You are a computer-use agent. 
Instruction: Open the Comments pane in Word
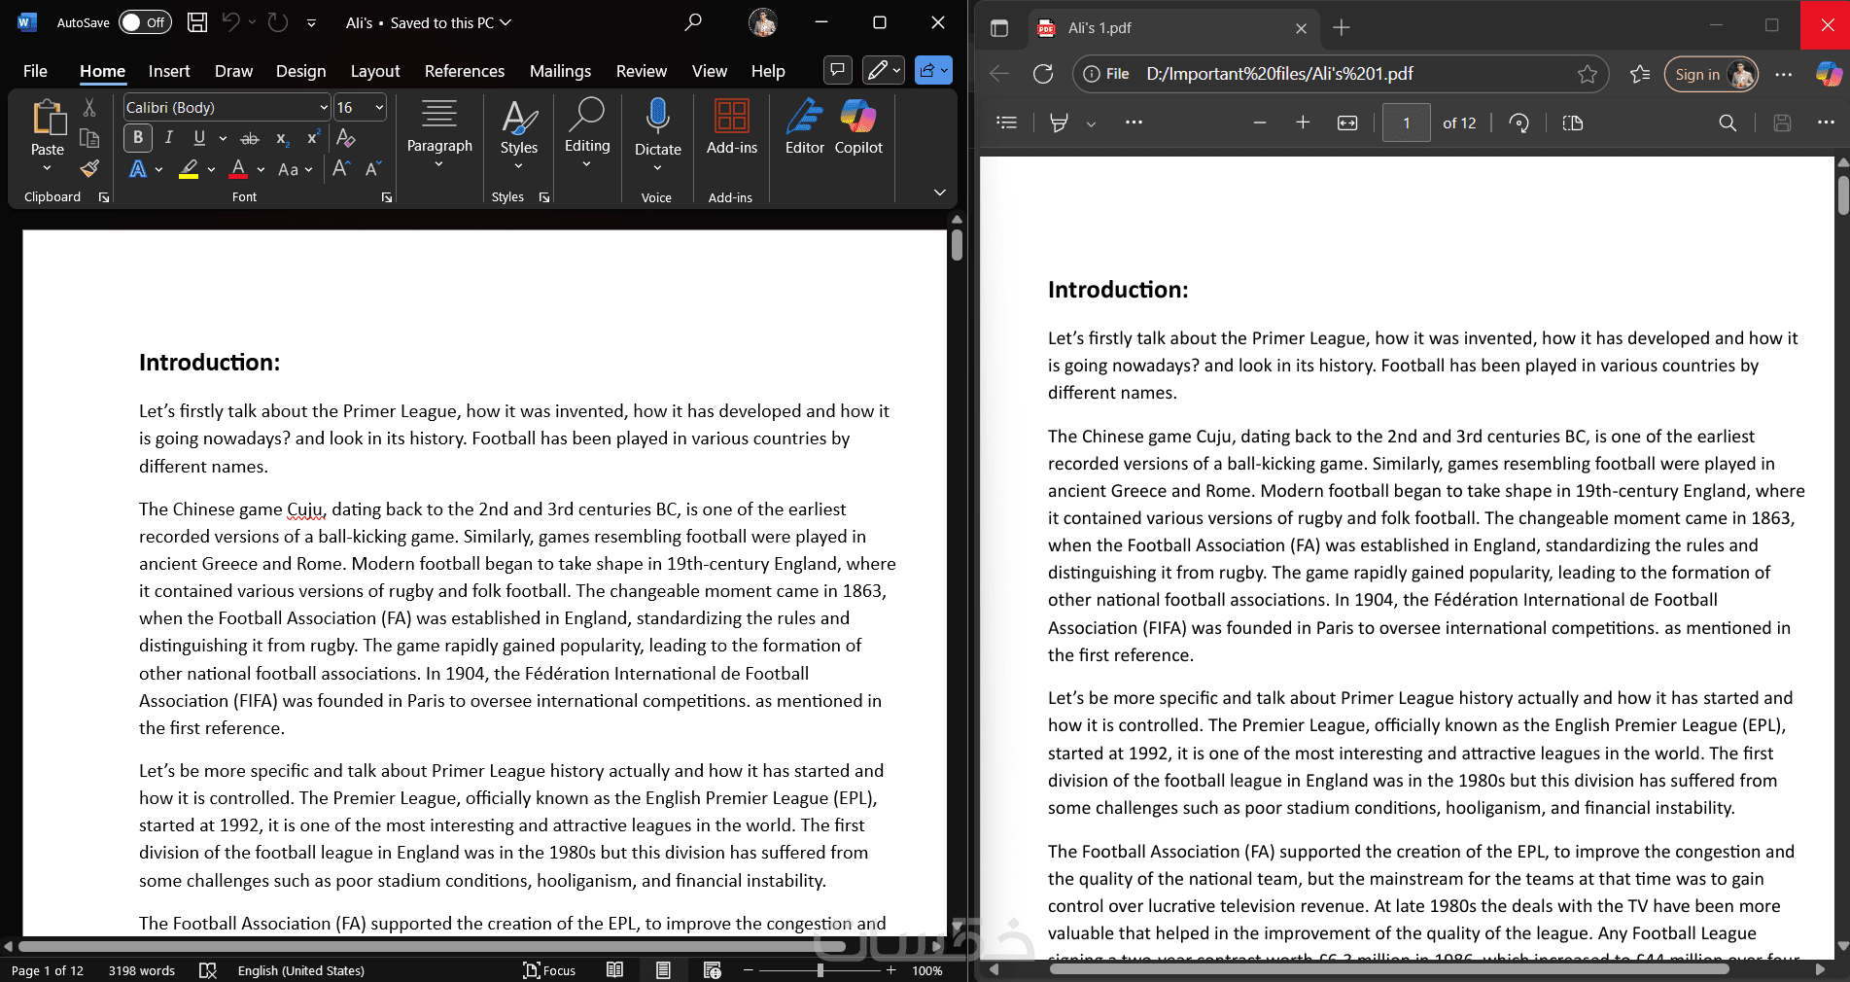coord(837,70)
